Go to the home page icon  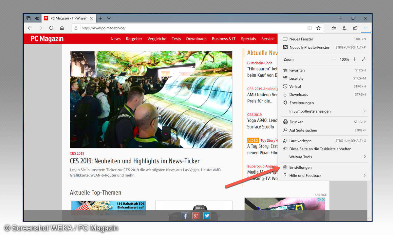[62, 28]
